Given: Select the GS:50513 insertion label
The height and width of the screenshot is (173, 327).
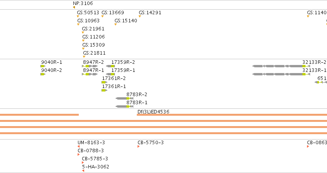Looking at the screenshot, I should pyautogui.click(x=88, y=13).
